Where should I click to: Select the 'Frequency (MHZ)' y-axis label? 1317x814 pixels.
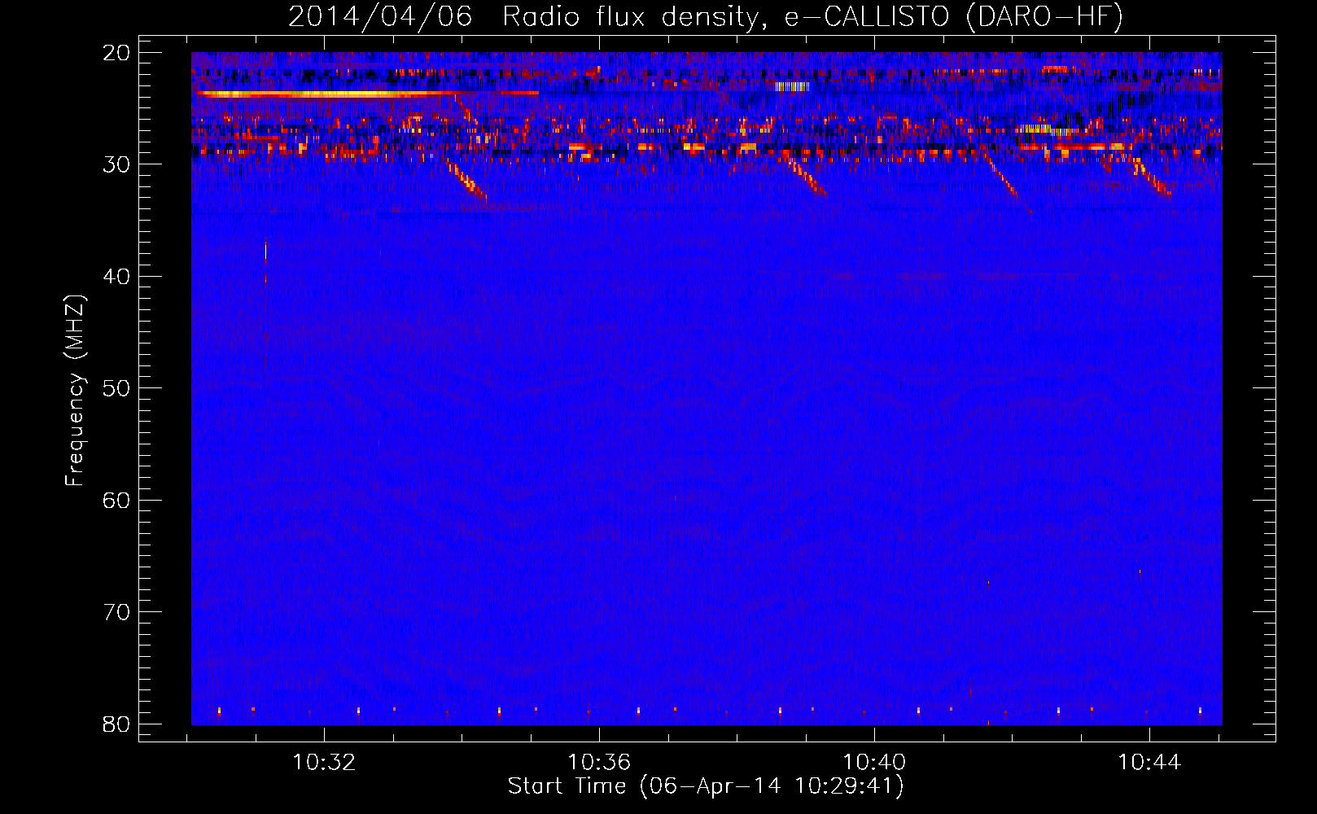75,390
